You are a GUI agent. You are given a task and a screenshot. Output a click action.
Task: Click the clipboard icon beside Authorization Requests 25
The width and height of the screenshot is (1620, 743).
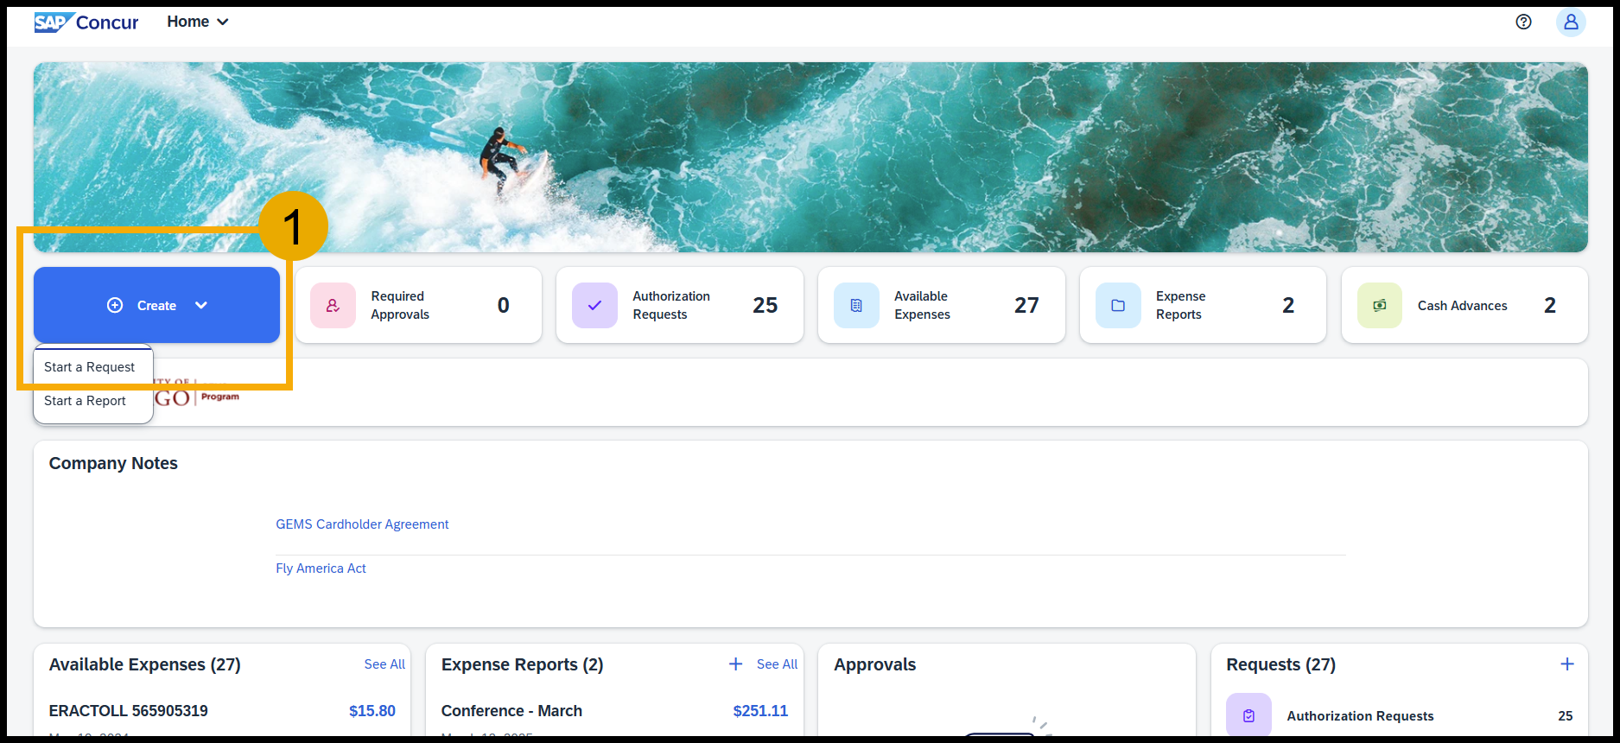click(x=1248, y=714)
